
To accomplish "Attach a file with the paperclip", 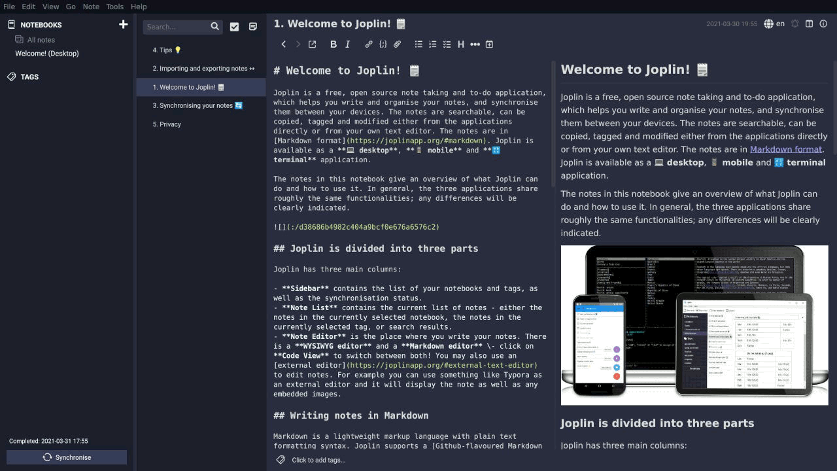I will tap(398, 44).
